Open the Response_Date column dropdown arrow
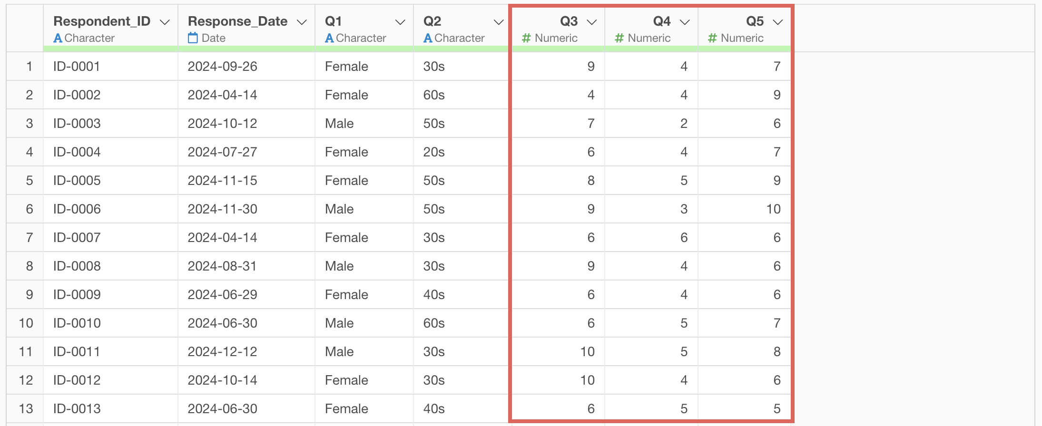 click(x=302, y=22)
